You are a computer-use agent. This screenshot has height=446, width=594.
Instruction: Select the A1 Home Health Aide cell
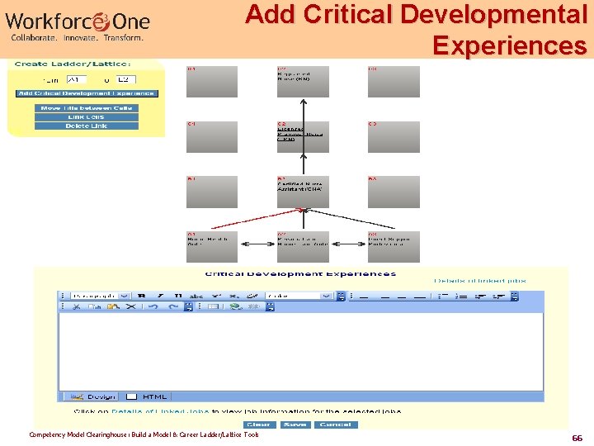pyautogui.click(x=212, y=247)
